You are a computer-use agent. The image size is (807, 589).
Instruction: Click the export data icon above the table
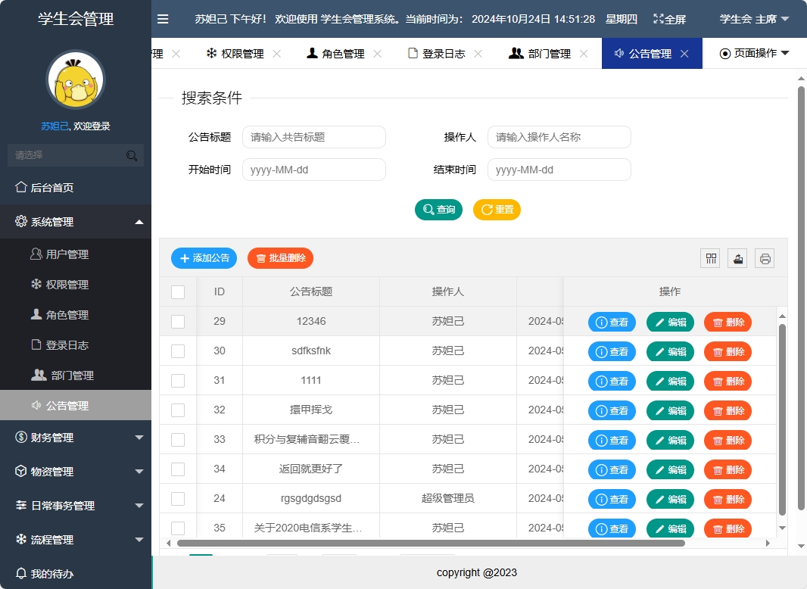point(737,258)
